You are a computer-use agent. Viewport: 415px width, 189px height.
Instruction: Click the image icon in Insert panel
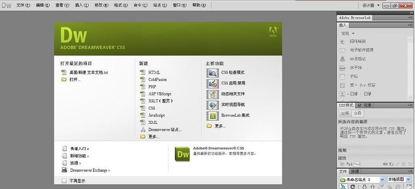click(342, 94)
